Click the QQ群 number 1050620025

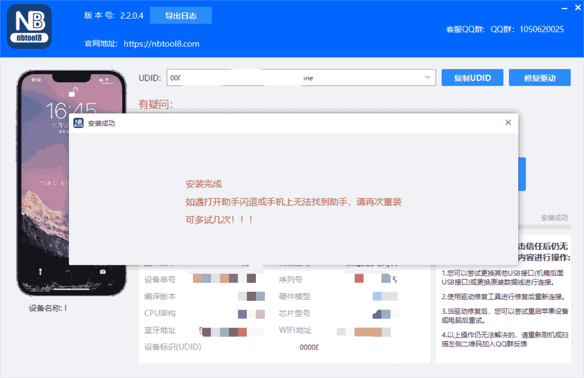click(542, 30)
